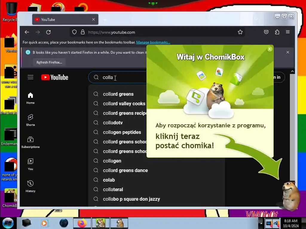Show hidden system tray icons arrow
Viewport: 306px width, 229px height.
click(x=261, y=223)
